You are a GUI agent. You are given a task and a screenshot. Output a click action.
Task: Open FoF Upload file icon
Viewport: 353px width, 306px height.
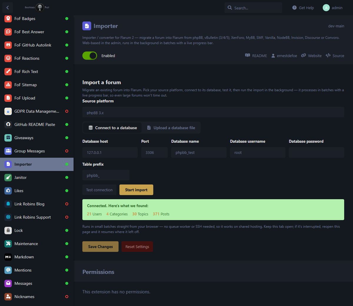click(8, 98)
